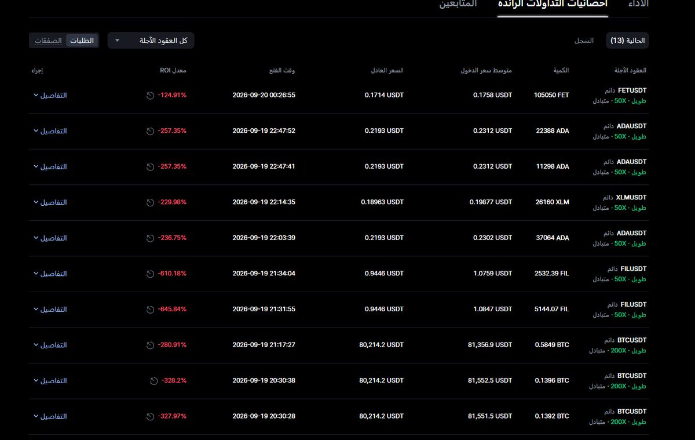Click the circular icon beside -328.2% ROI

[153, 381]
